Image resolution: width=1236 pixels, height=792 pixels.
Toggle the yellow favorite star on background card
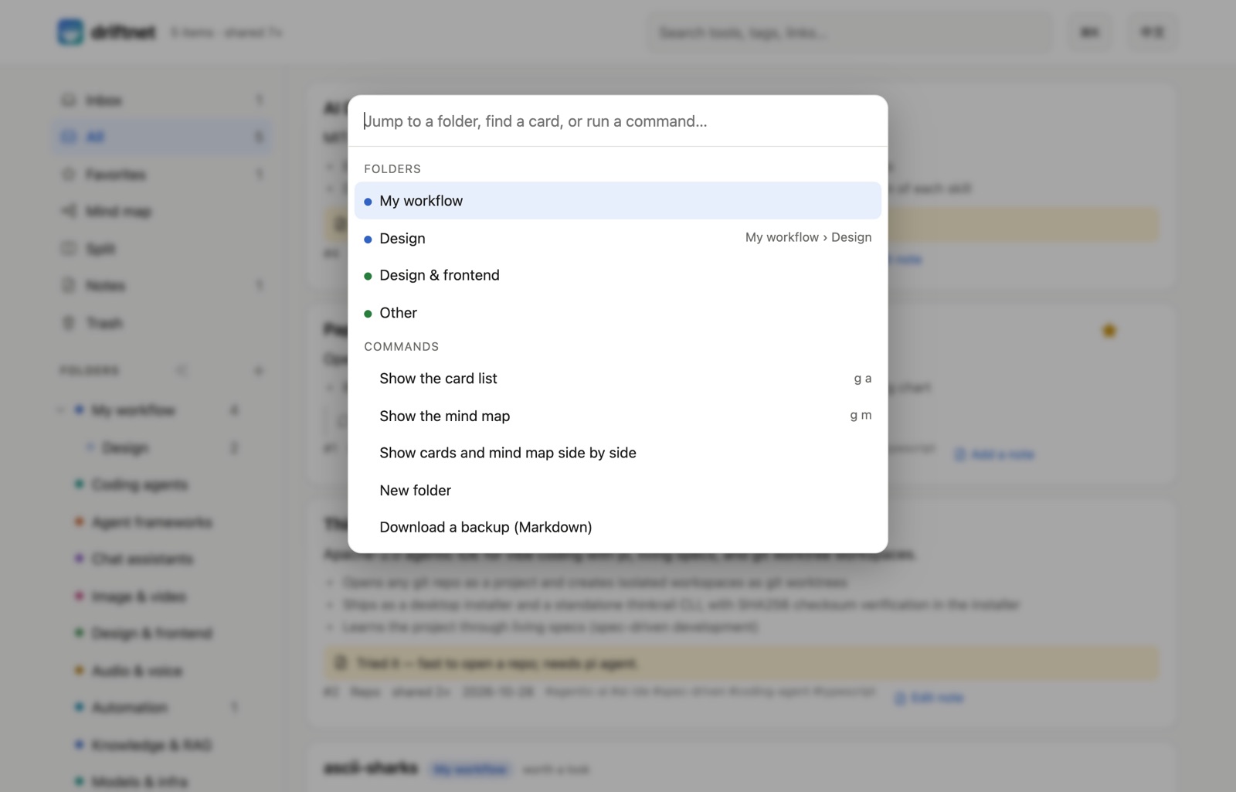click(1109, 331)
